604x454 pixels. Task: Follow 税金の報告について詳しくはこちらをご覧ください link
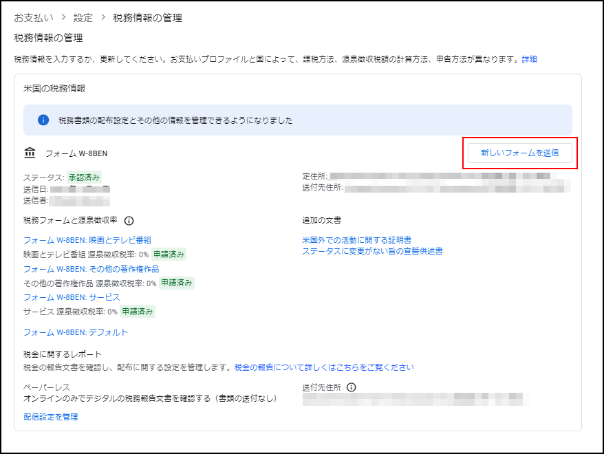[324, 367]
